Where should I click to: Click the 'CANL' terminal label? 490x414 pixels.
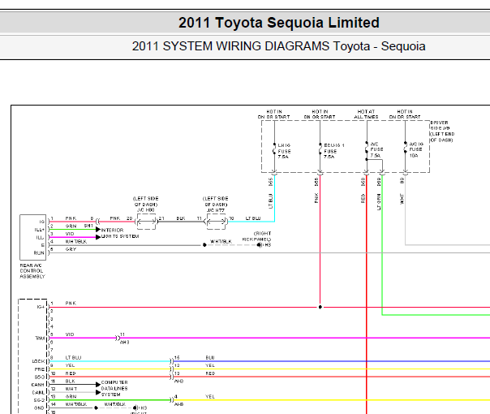click(39, 392)
